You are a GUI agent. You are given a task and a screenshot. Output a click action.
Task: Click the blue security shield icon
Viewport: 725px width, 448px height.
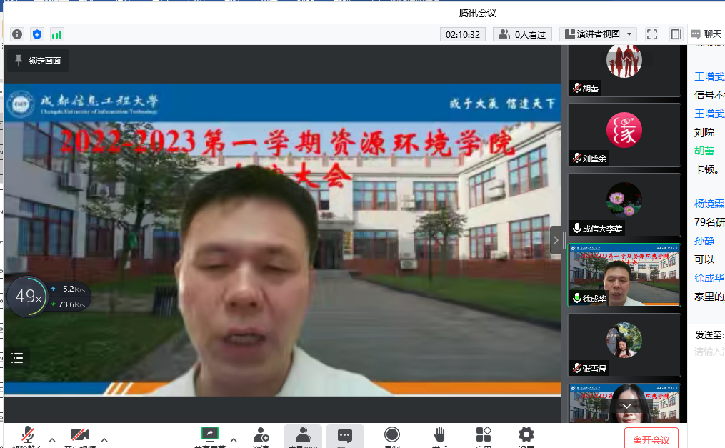(x=37, y=34)
